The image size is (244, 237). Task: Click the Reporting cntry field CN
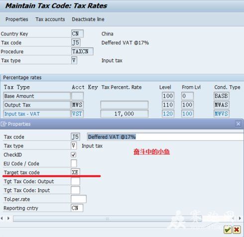point(77,208)
